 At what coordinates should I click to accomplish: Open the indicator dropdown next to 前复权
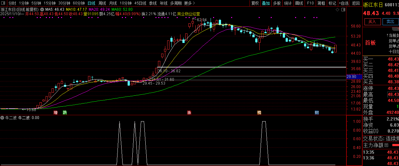pyautogui.click(x=42, y=9)
